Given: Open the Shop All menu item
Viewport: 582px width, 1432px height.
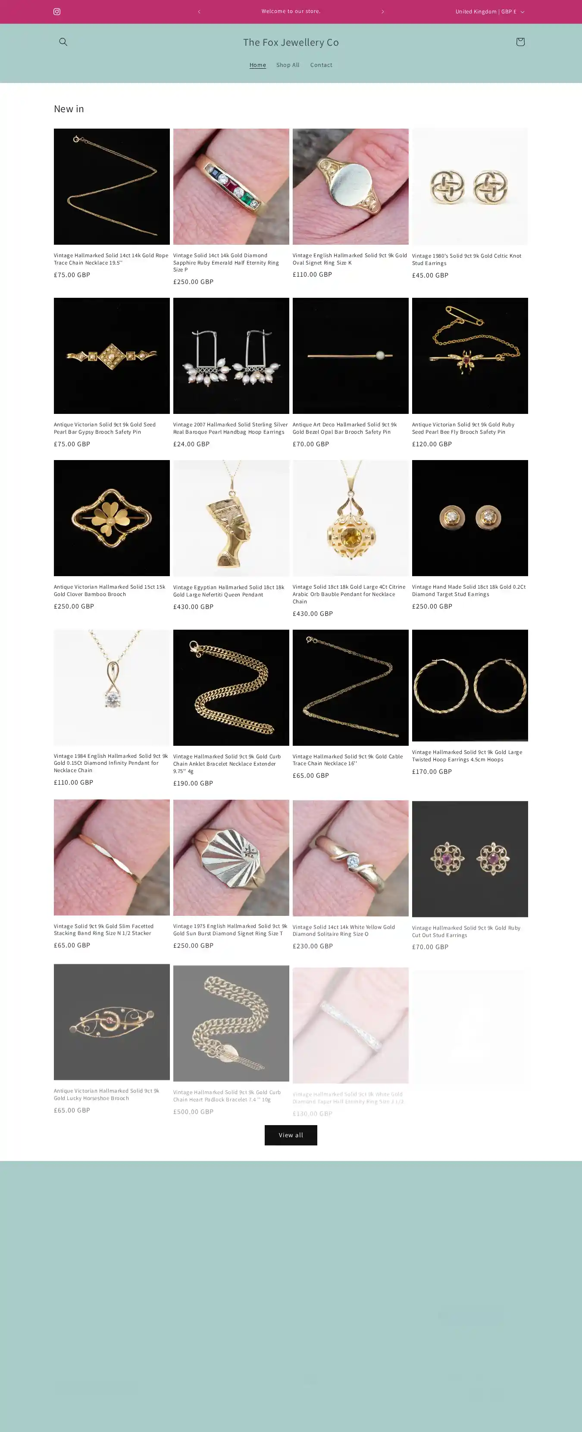Looking at the screenshot, I should [288, 65].
